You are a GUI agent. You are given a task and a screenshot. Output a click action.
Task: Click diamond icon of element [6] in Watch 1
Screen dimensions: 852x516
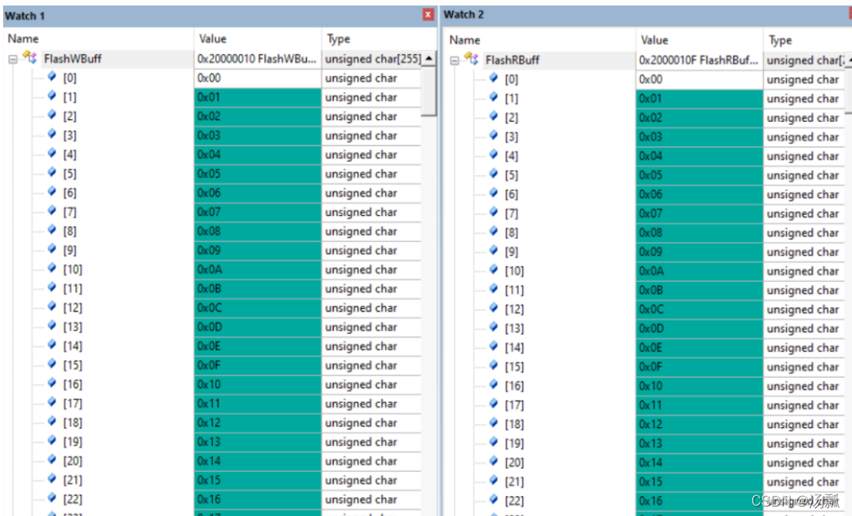pos(52,192)
